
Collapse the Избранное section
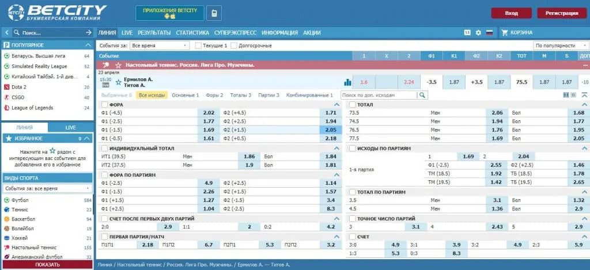[x=88, y=138]
